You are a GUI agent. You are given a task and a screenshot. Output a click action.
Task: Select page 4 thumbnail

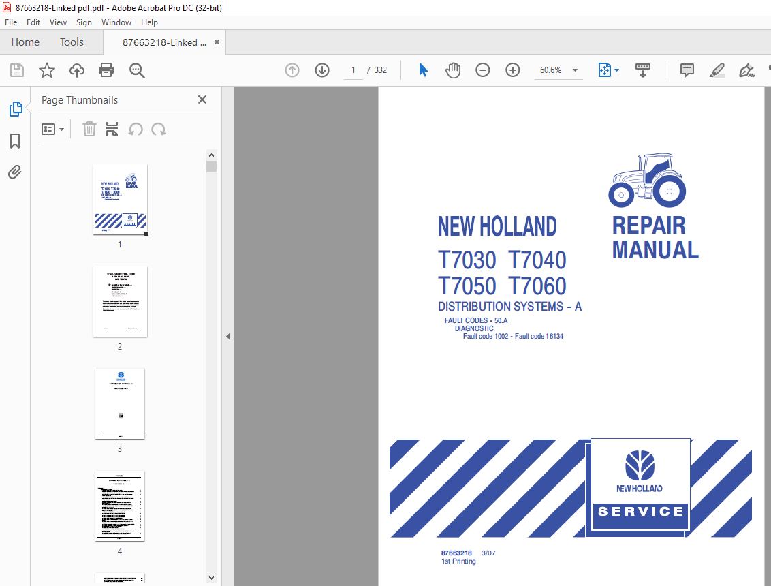click(120, 506)
